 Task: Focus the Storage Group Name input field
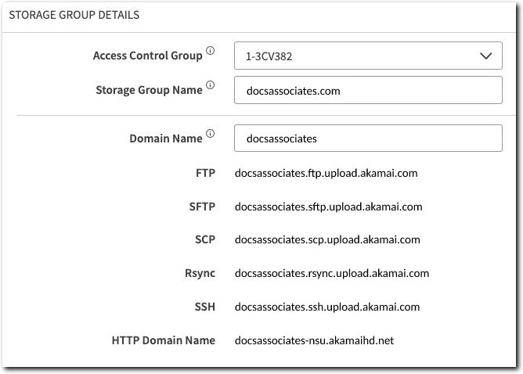click(x=367, y=91)
